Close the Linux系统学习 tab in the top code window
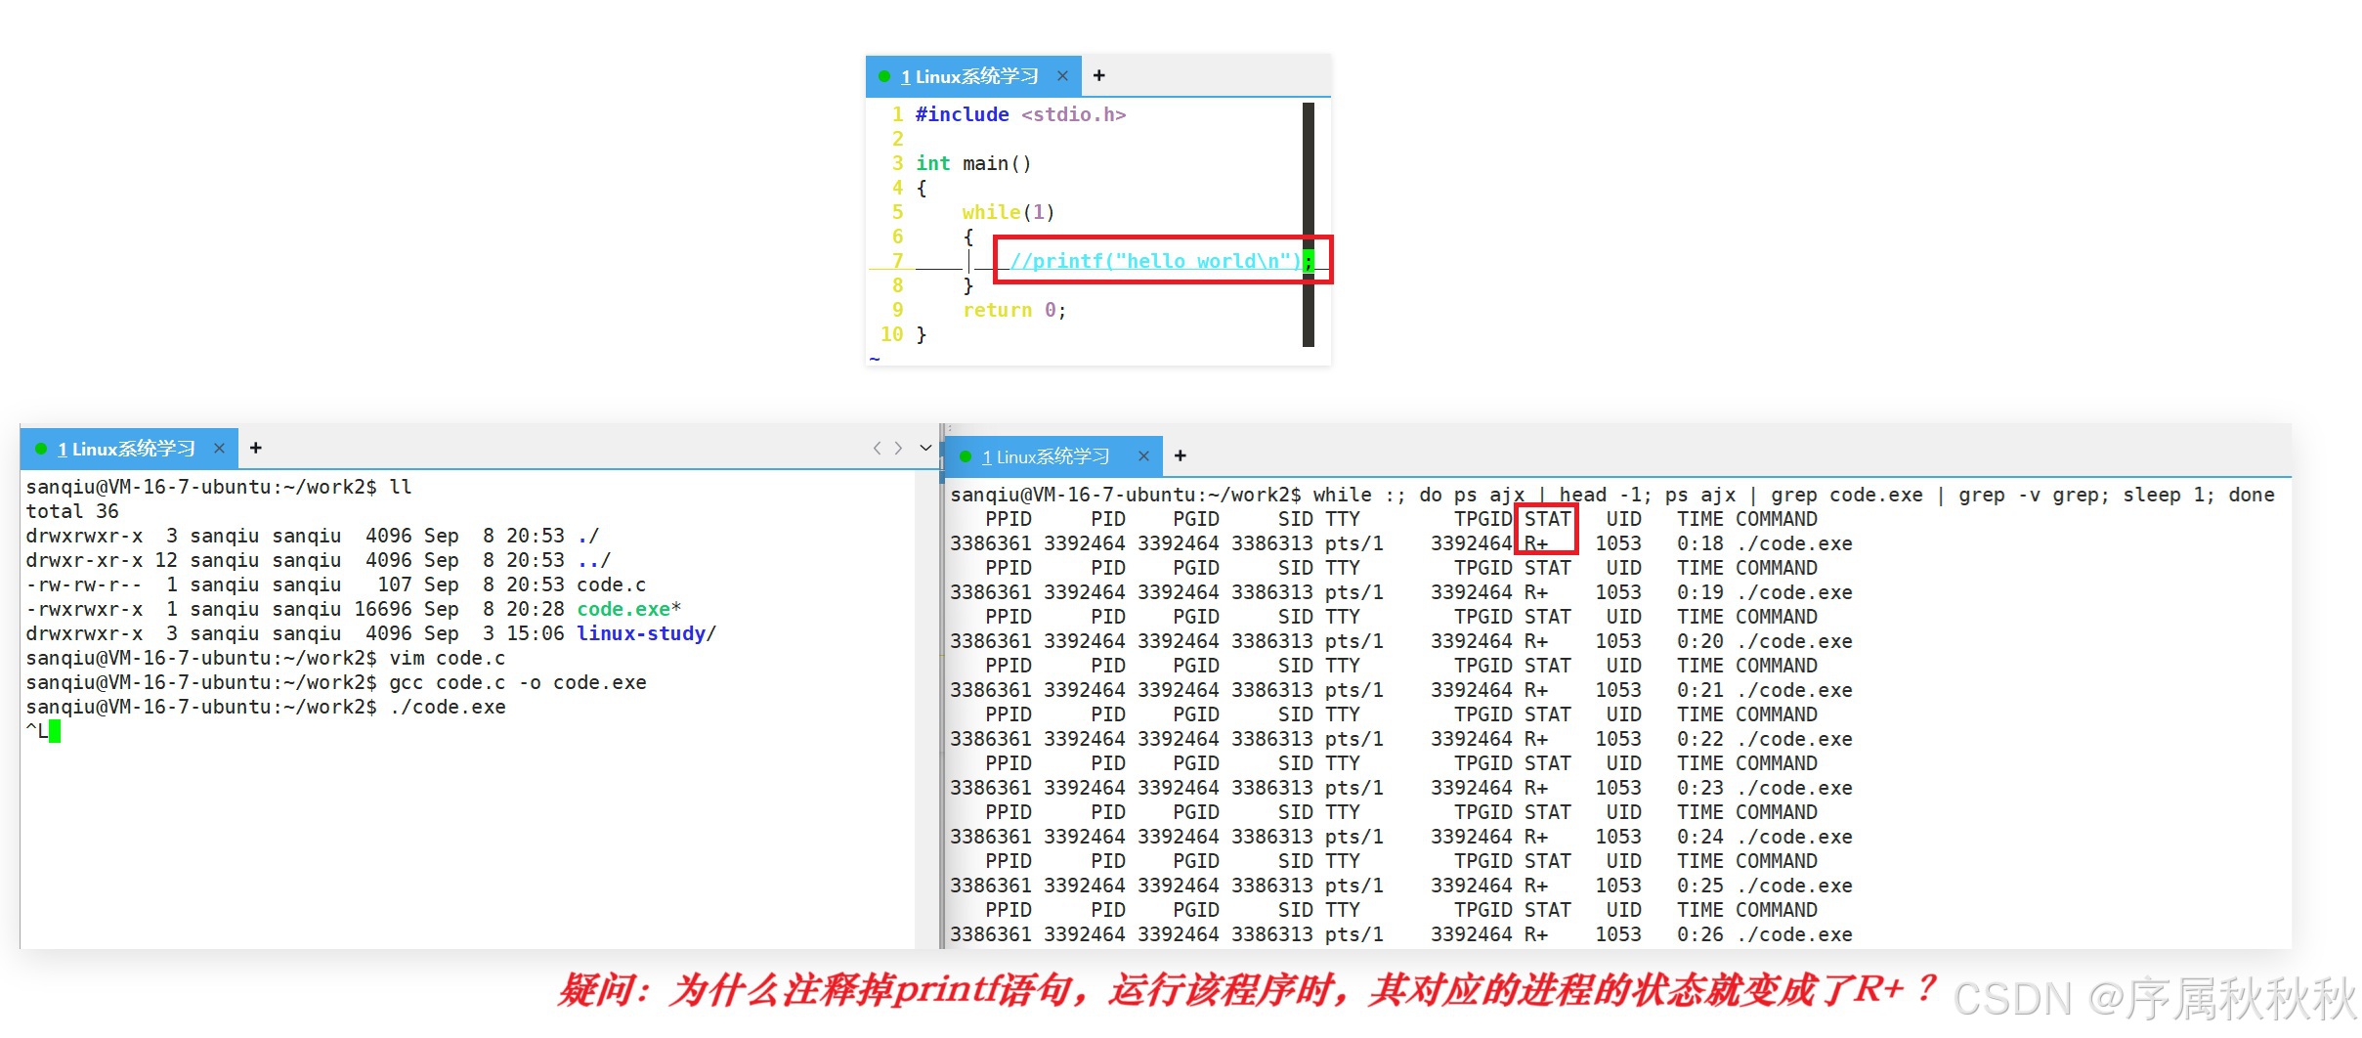 coord(1062,76)
